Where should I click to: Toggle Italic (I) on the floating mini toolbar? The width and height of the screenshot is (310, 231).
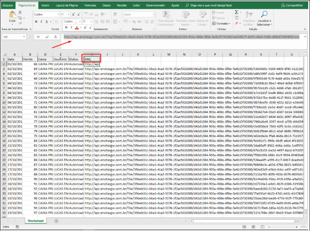click(x=72, y=27)
